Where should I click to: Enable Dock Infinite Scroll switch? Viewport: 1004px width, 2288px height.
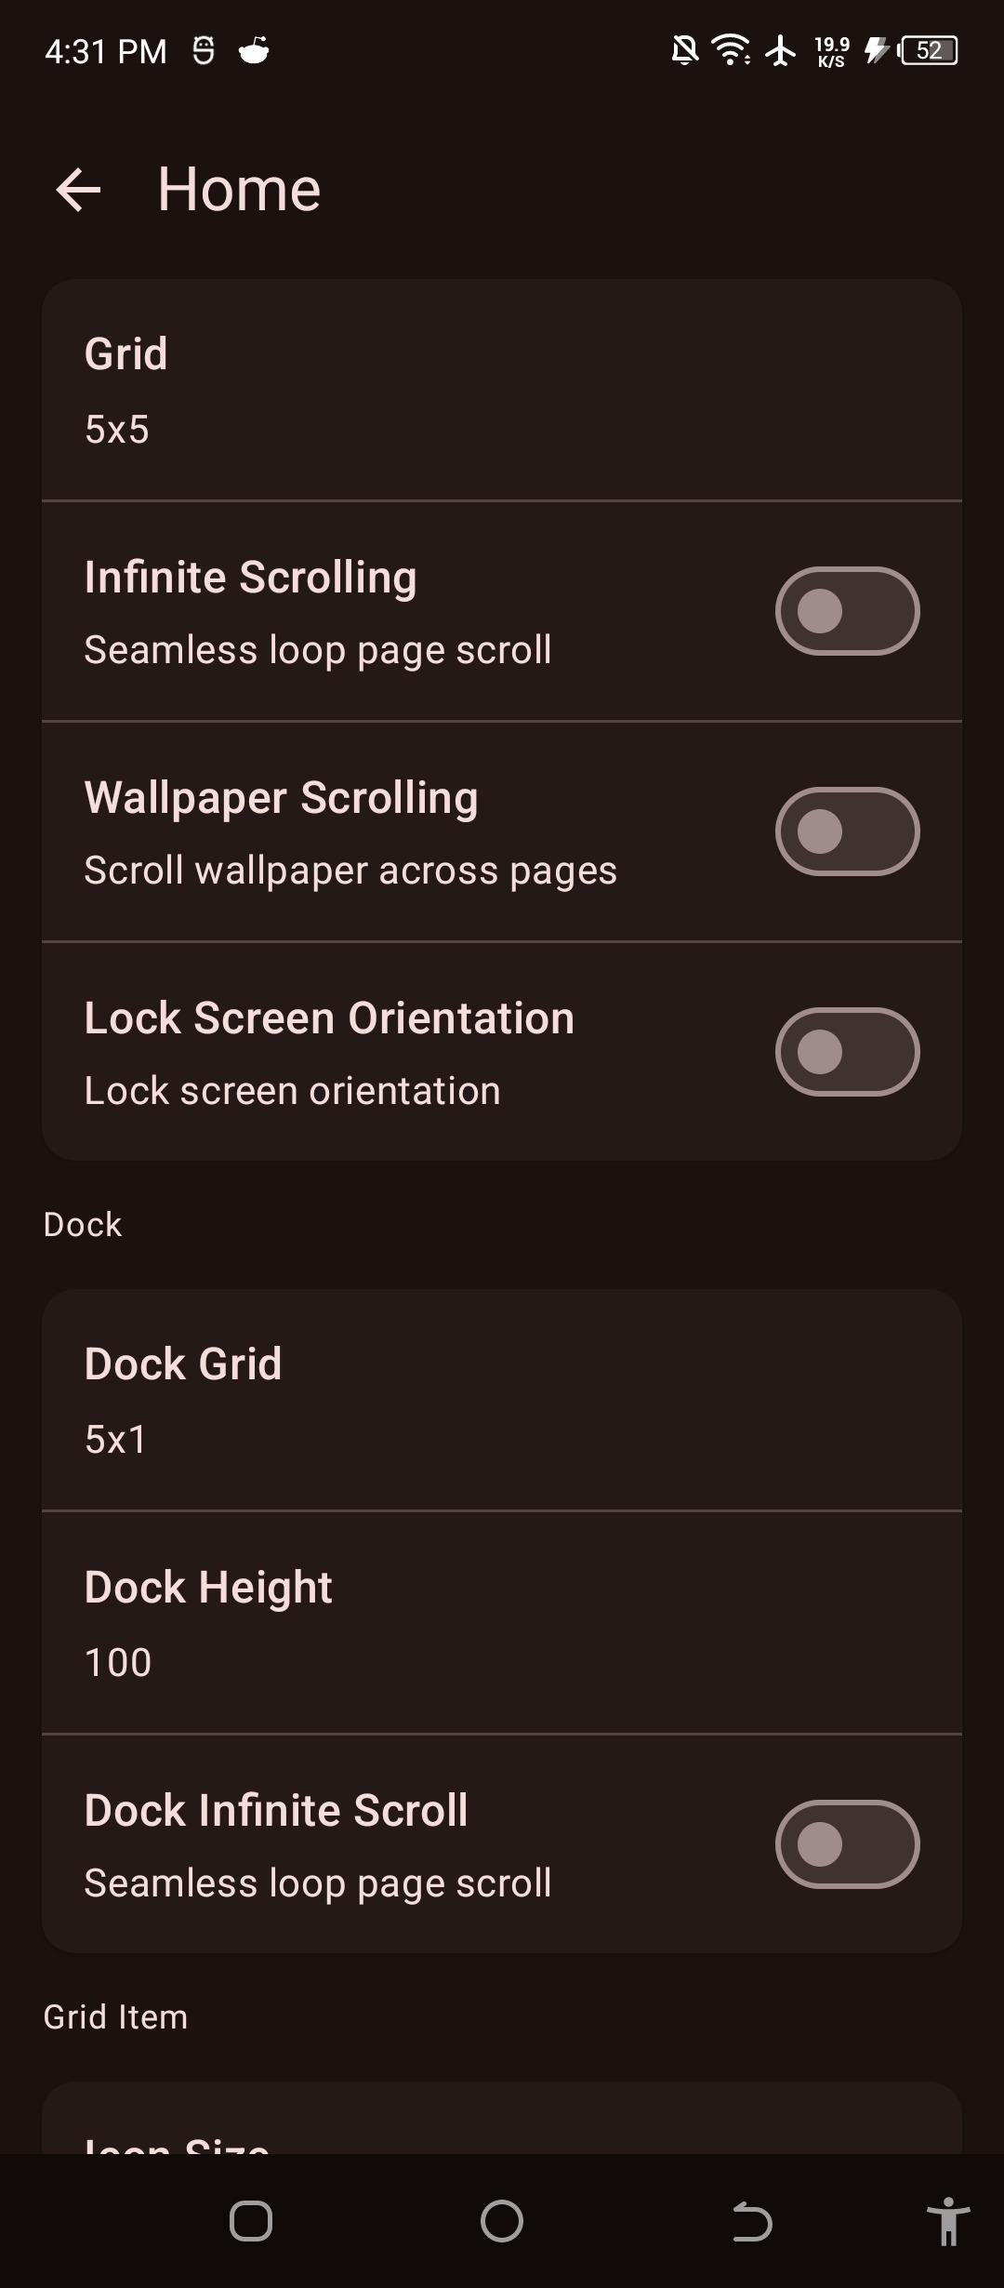click(847, 1844)
